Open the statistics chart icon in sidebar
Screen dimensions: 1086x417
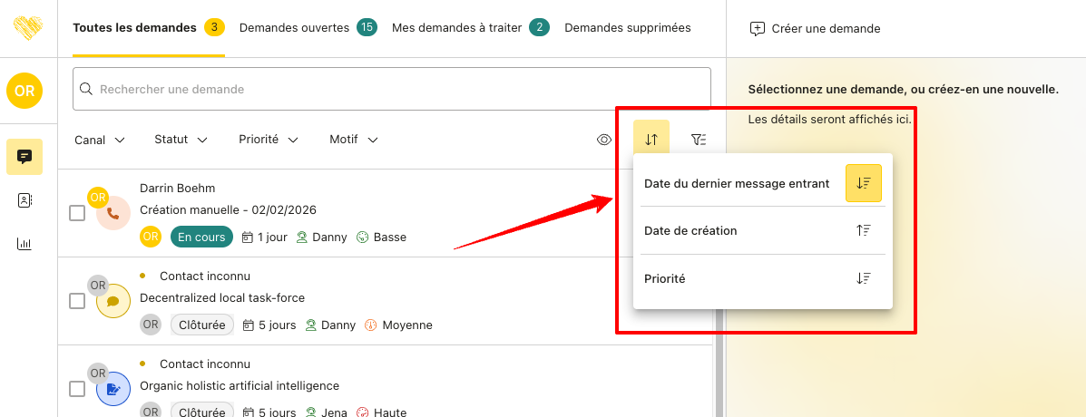click(24, 244)
